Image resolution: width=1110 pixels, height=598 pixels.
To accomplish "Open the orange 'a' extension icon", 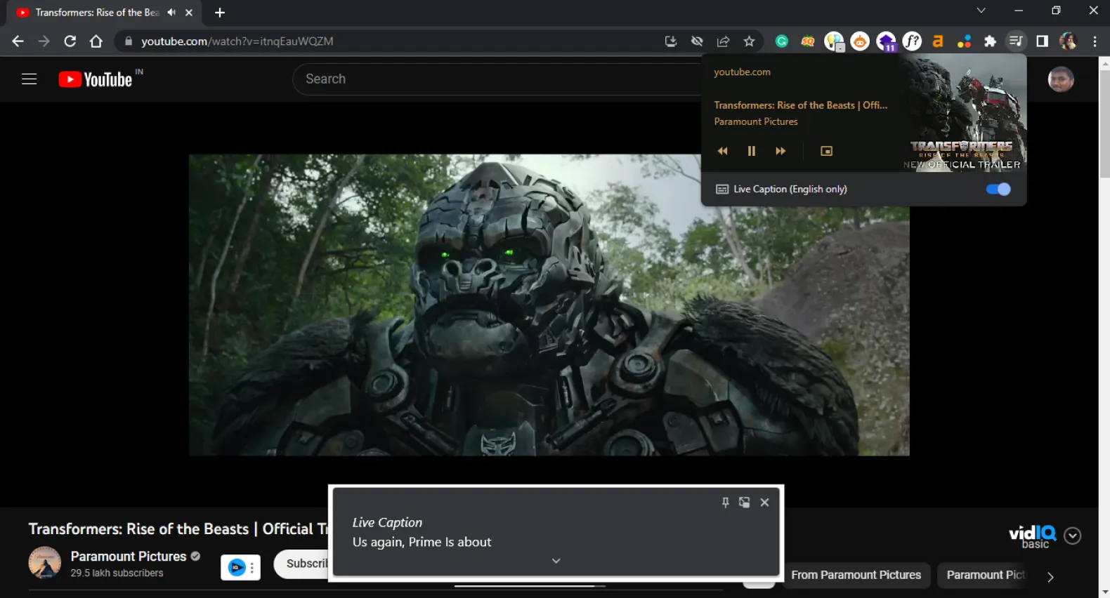I will [938, 41].
